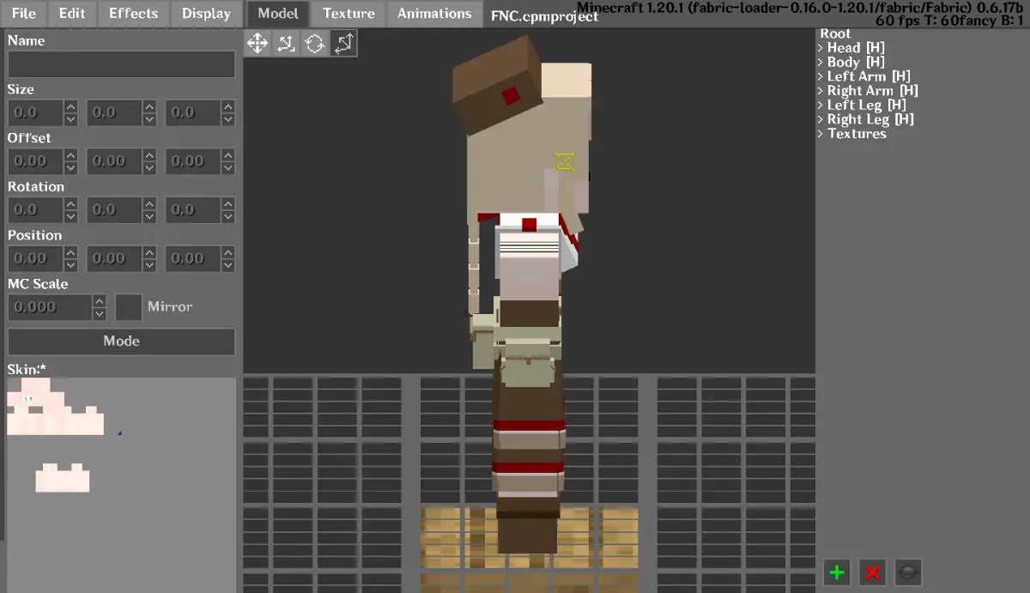This screenshot has width=1030, height=593.
Task: Click the third Rotation value field
Action: [193, 210]
